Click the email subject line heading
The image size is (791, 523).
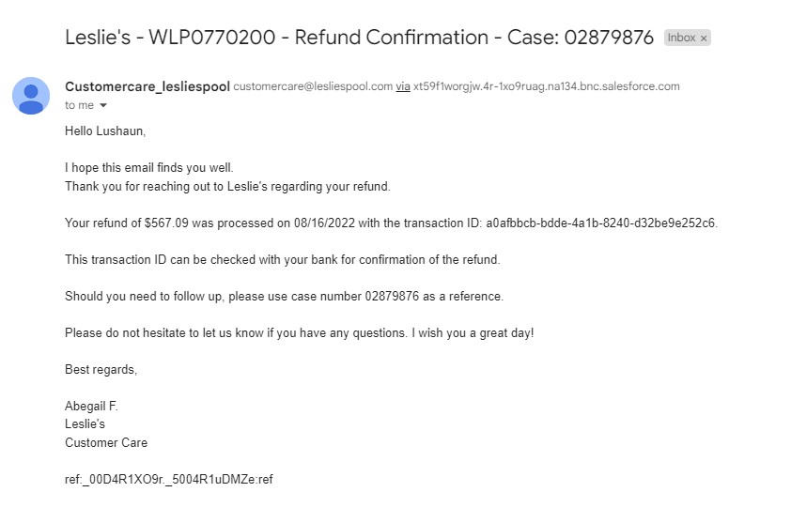[359, 38]
